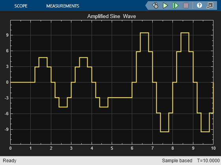Click the Stop simulation square icon
The height and width of the screenshot is (165, 221).
186,5
